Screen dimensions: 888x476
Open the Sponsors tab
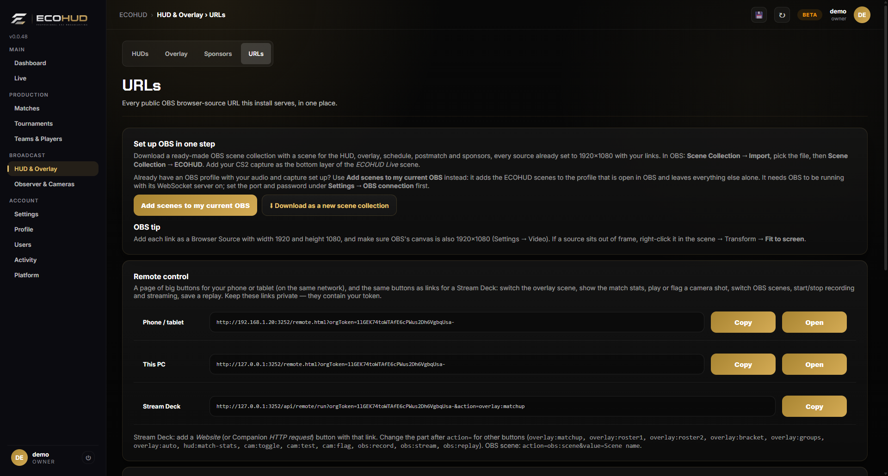(218, 54)
